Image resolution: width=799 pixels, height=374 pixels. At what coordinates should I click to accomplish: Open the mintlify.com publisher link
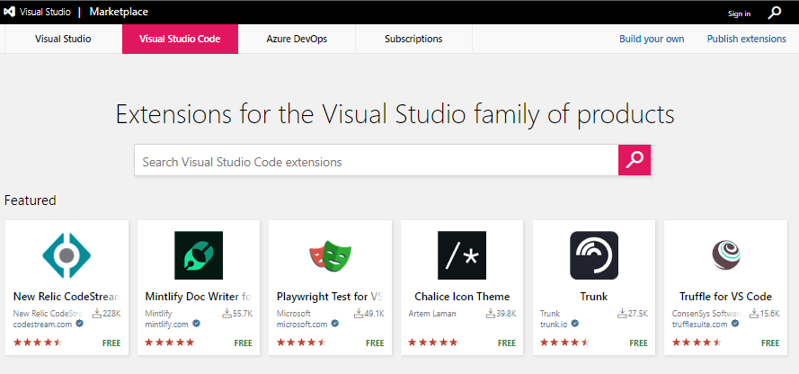(167, 324)
